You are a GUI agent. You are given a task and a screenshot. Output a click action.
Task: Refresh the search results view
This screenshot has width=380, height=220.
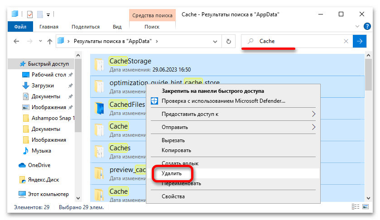click(x=230, y=41)
